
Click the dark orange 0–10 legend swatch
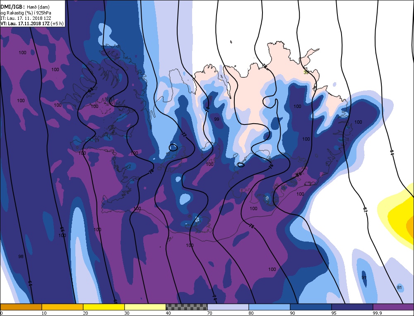coord(21,307)
